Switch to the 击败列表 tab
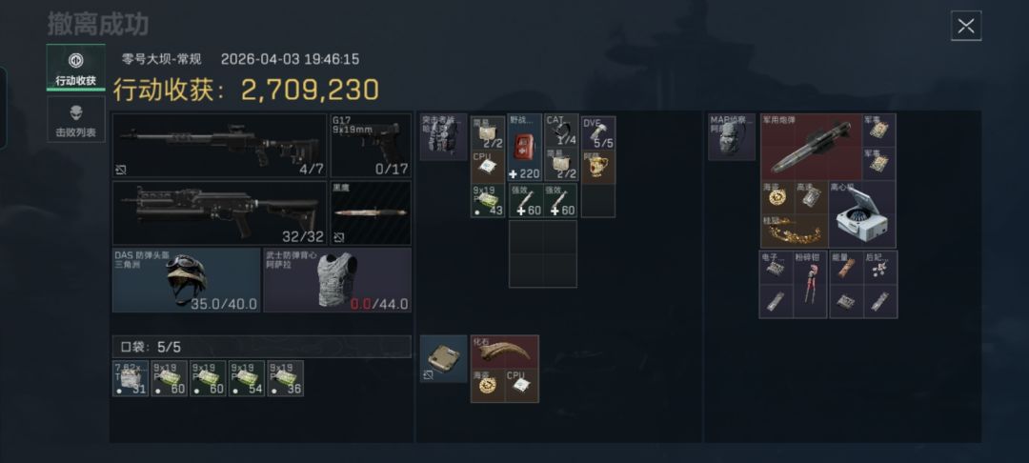 coord(75,119)
